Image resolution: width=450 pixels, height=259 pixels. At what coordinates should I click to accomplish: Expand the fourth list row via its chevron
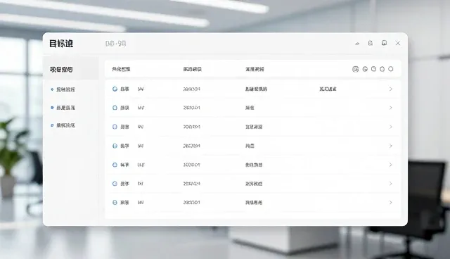(x=391, y=146)
